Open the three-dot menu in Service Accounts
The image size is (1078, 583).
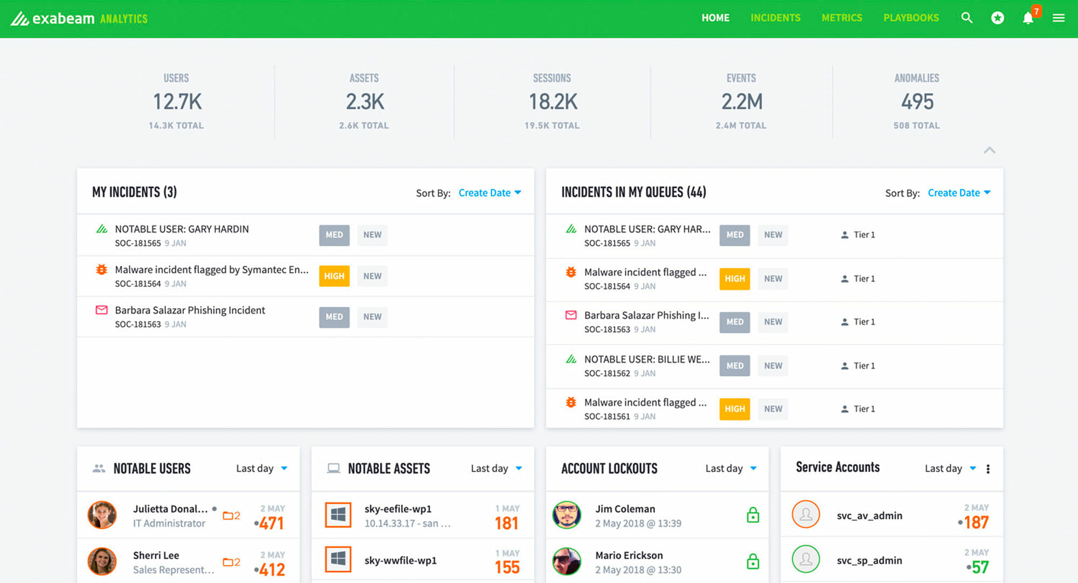988,468
